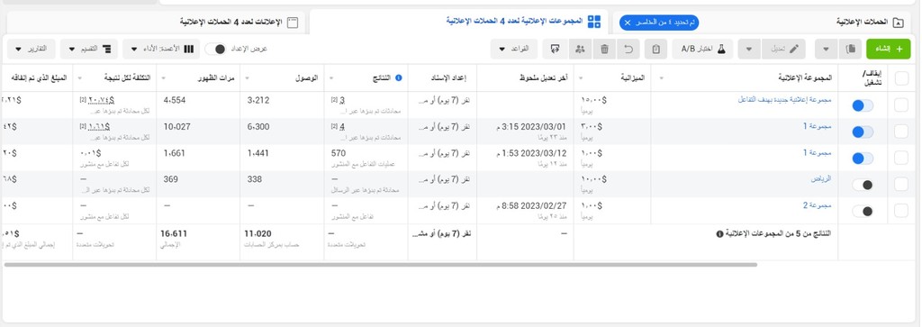Click the info icon beside النتائج header
Viewport: 922px width, 327px height.
(x=398, y=77)
